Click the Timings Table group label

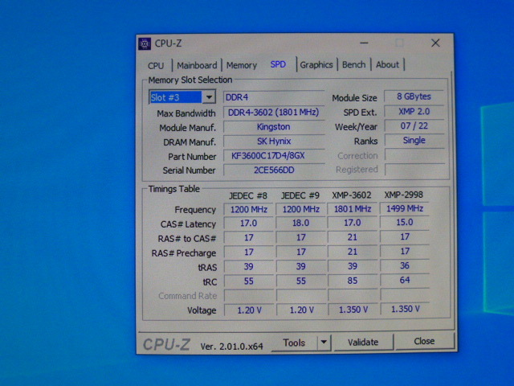point(174,189)
